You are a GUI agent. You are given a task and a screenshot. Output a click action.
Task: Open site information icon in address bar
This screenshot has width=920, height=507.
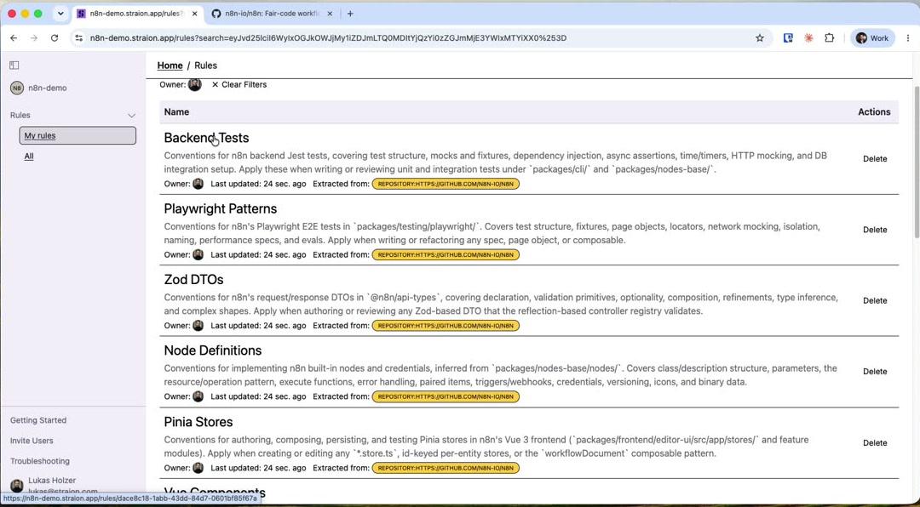(x=79, y=38)
